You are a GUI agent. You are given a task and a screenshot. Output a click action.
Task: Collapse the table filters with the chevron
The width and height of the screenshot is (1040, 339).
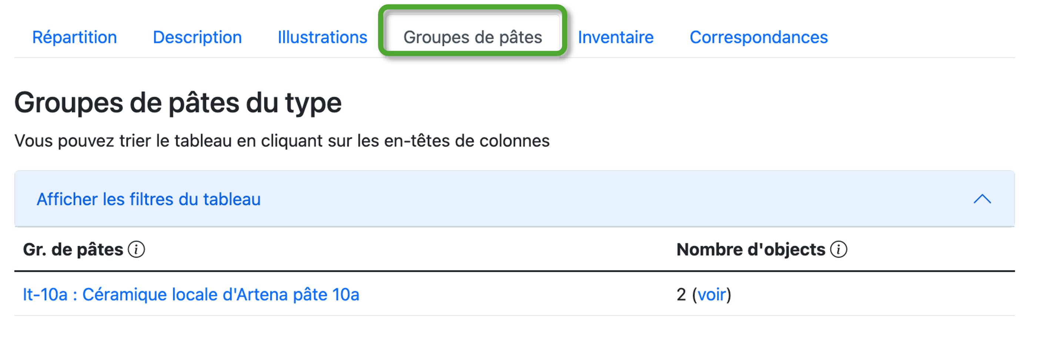982,199
